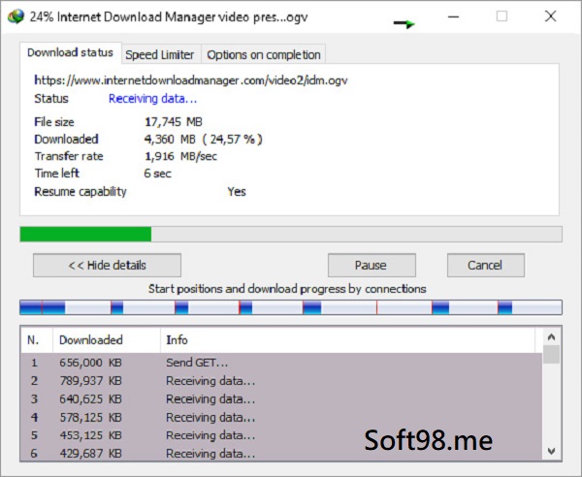582x477 pixels.
Task: Select connection row 4 with 578,125 KB
Action: [x=281, y=417]
